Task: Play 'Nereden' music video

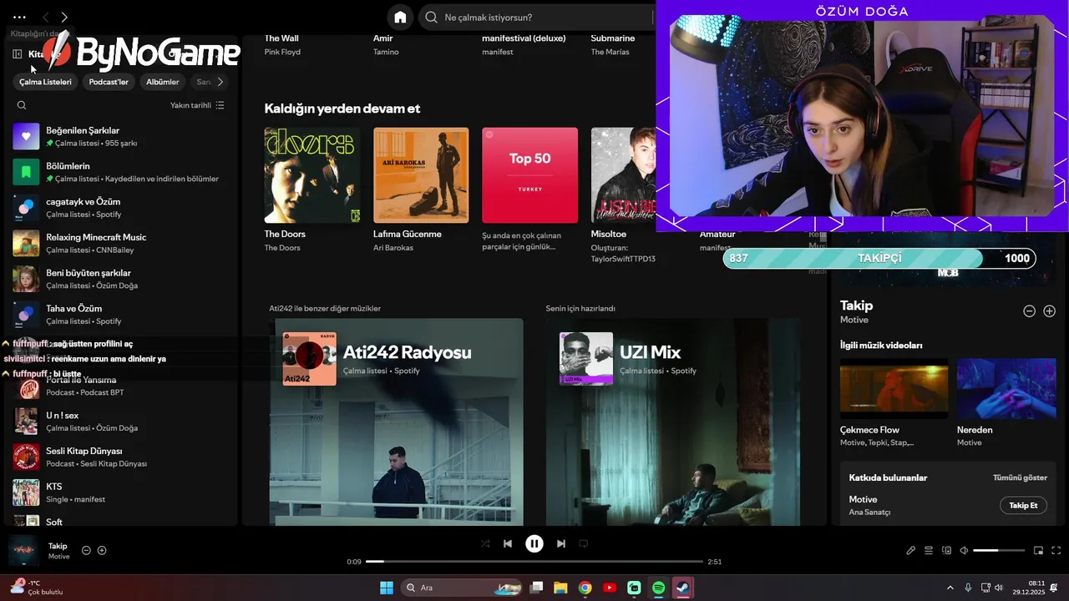Action: coord(1006,388)
